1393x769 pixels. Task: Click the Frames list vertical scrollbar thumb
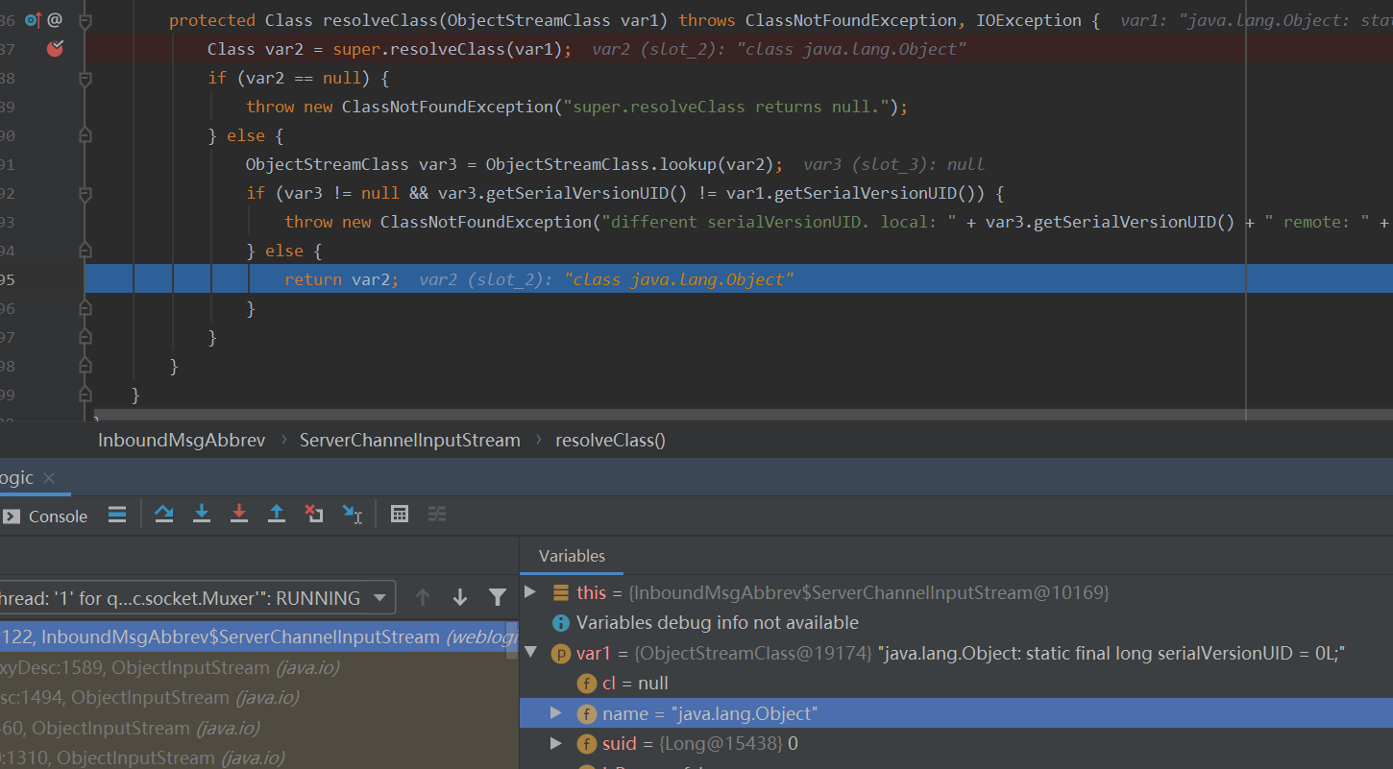click(513, 641)
